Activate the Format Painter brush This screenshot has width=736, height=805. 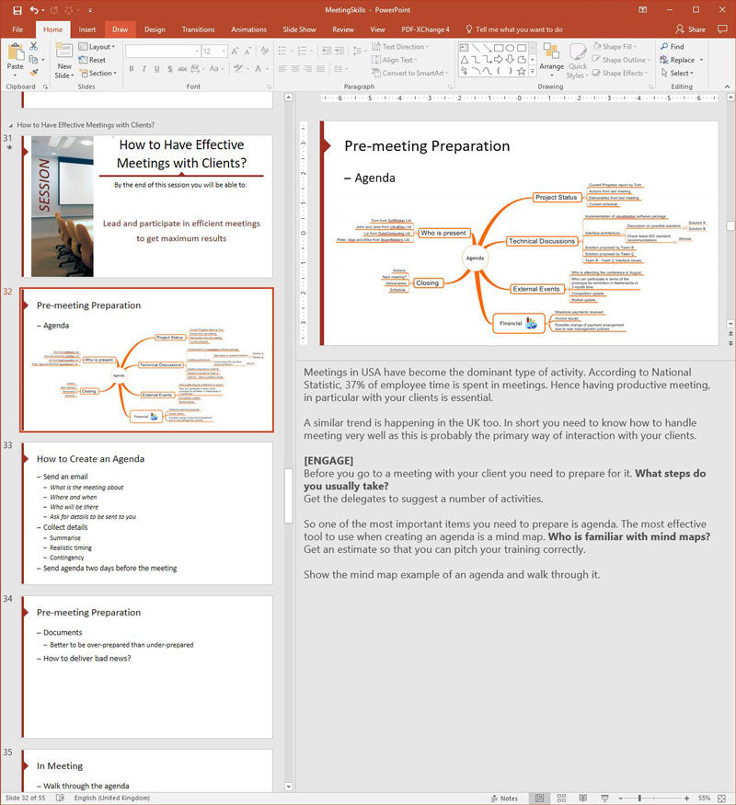[34, 73]
